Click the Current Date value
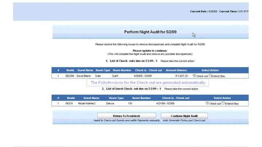The height and width of the screenshot is (147, 262). click(213, 11)
